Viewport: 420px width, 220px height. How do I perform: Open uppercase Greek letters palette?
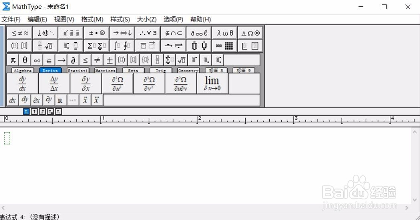(250, 33)
